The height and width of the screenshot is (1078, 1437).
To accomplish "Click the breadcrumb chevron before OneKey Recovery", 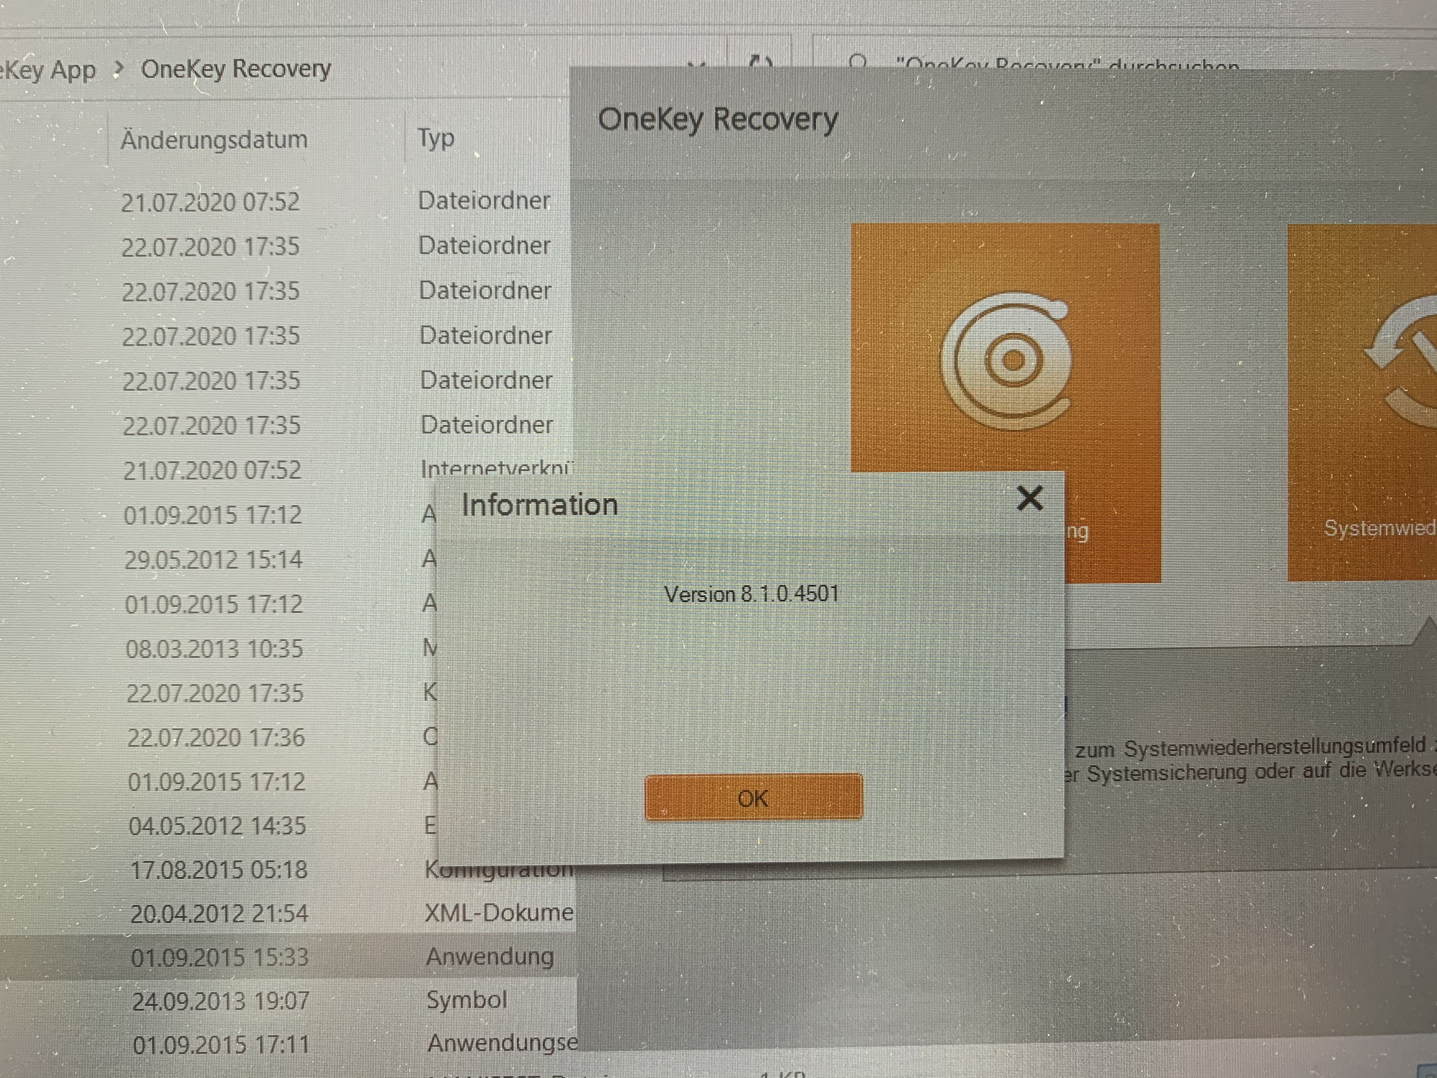I will [x=118, y=69].
